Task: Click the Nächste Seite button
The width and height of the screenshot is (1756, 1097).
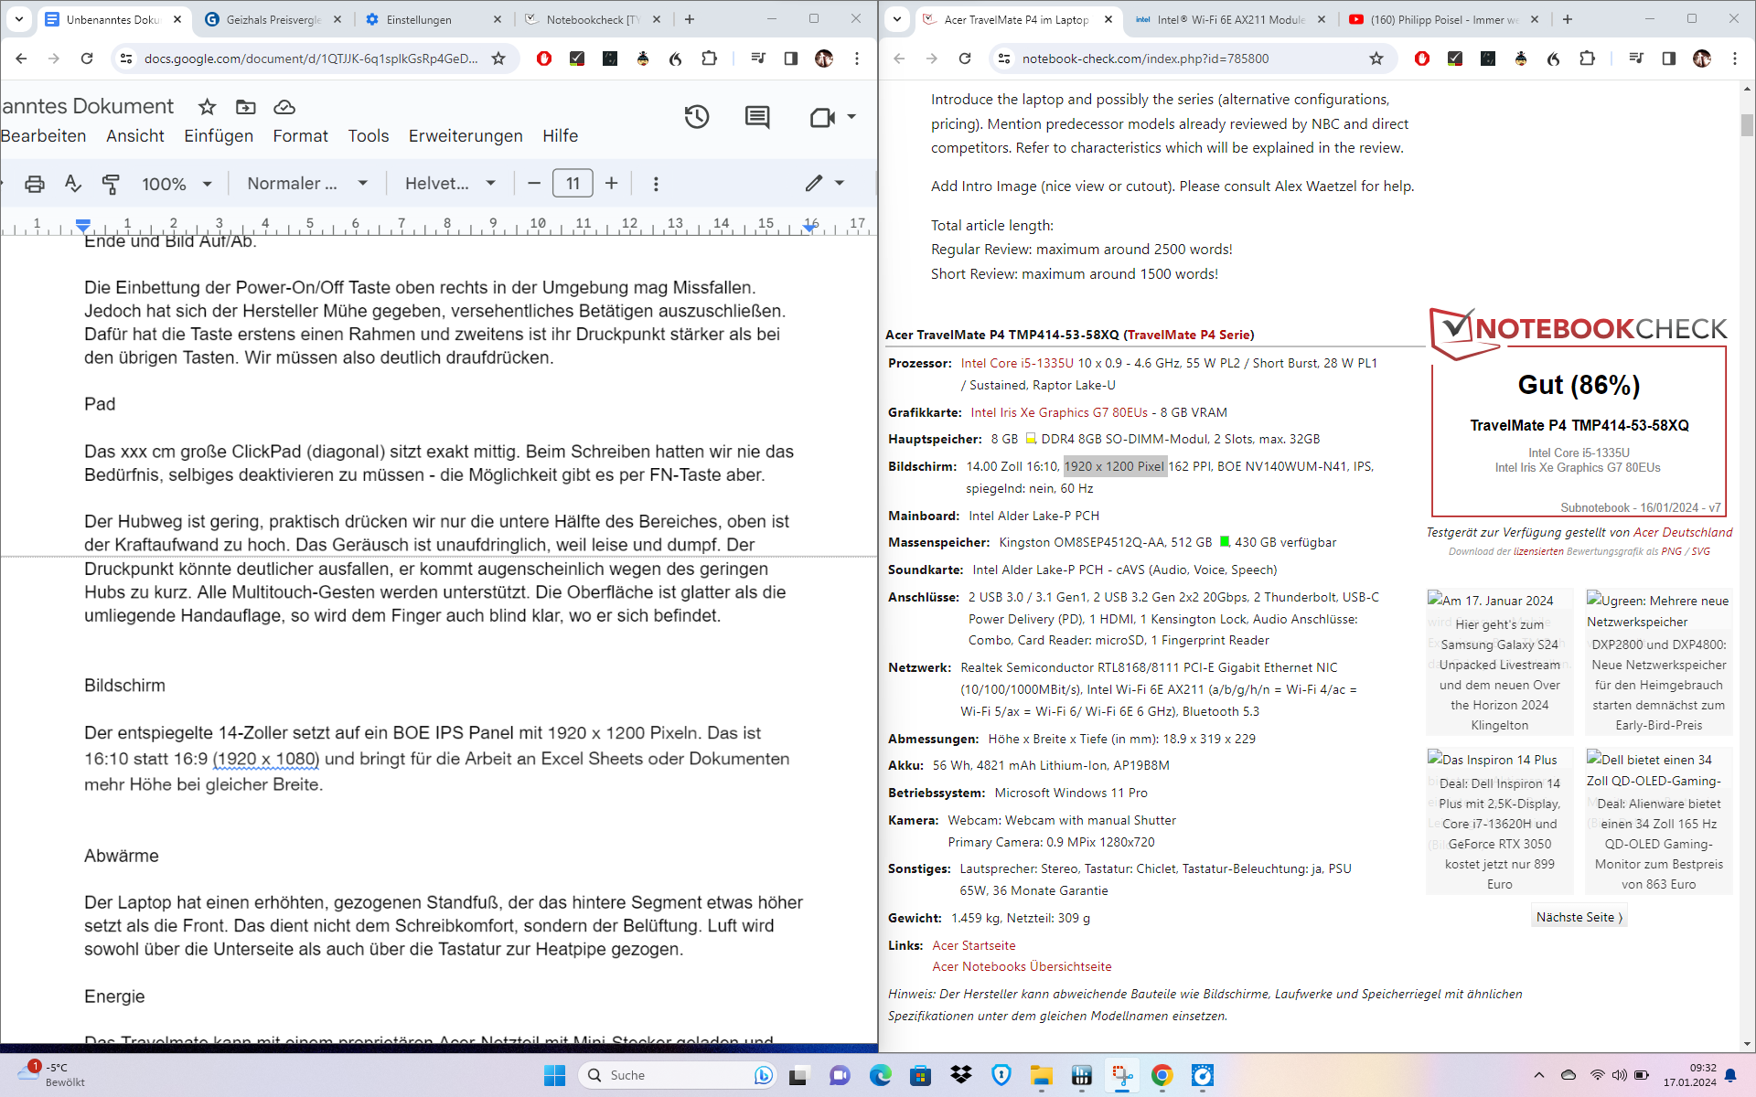Action: tap(1579, 917)
